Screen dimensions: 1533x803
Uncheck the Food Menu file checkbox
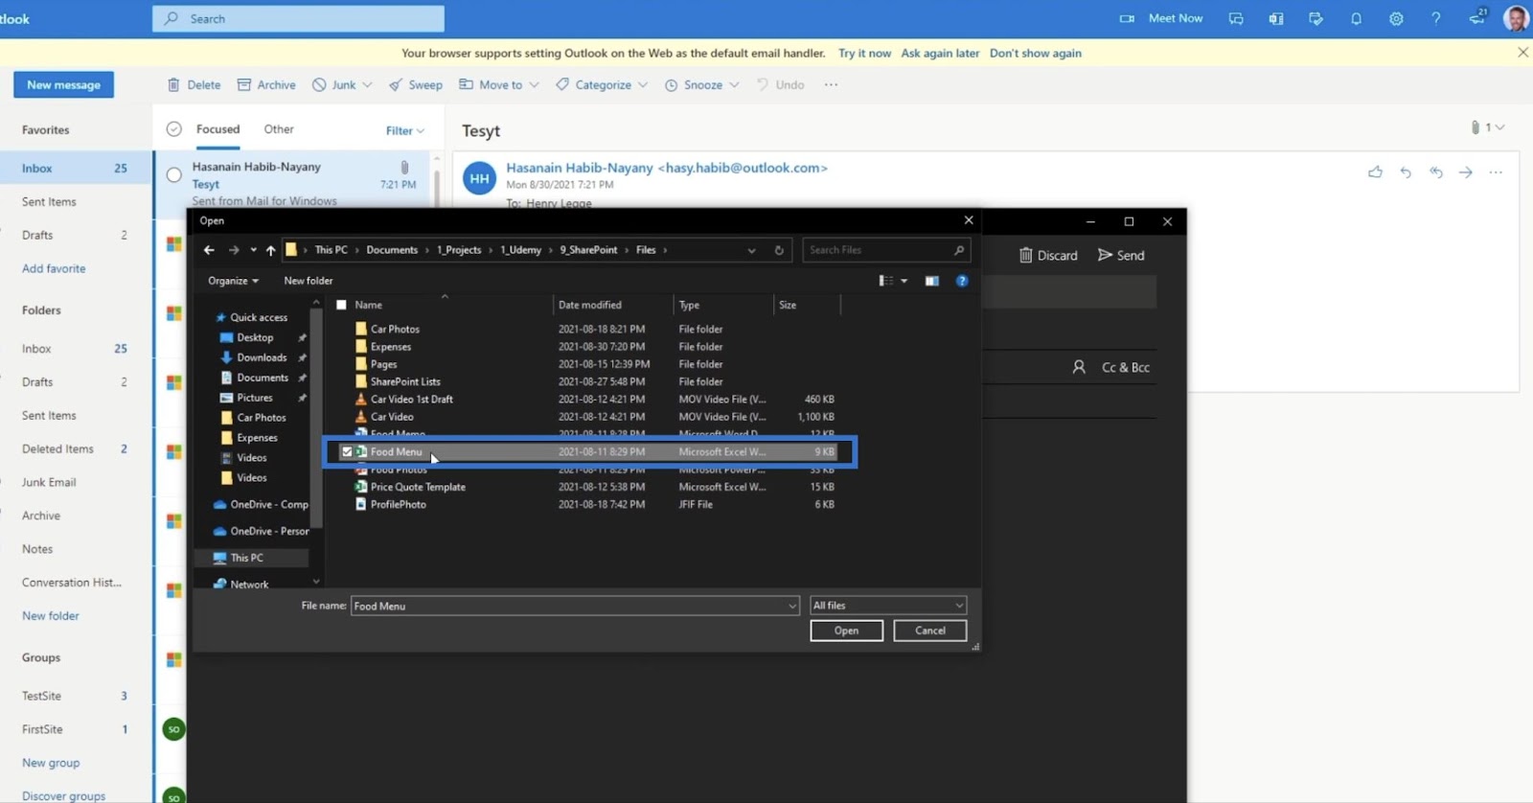347,451
